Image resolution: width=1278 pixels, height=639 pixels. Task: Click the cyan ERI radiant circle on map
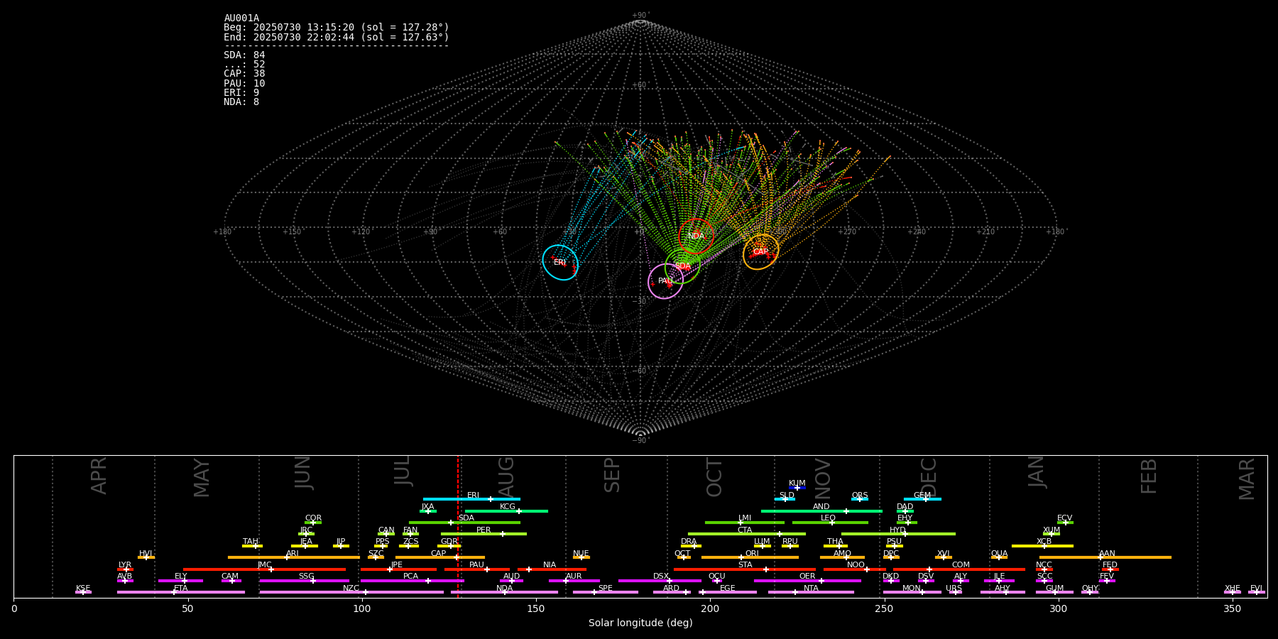(x=560, y=262)
